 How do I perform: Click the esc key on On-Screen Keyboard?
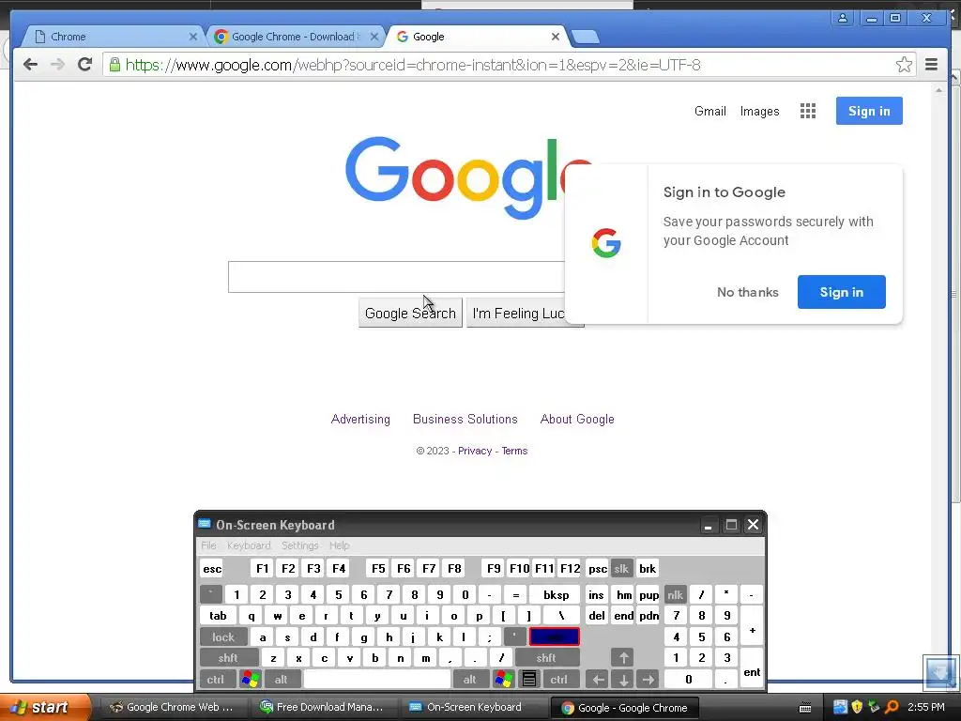pos(212,568)
